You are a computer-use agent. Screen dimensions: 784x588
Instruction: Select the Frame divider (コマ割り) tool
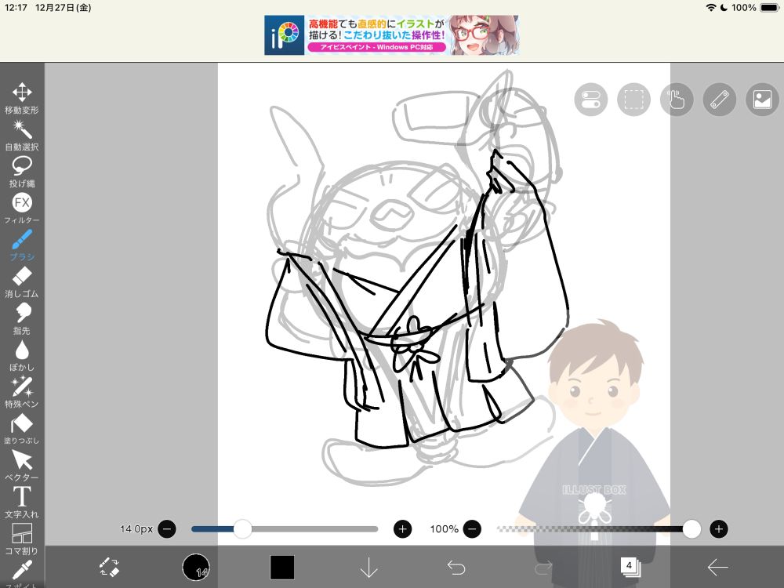click(x=22, y=539)
